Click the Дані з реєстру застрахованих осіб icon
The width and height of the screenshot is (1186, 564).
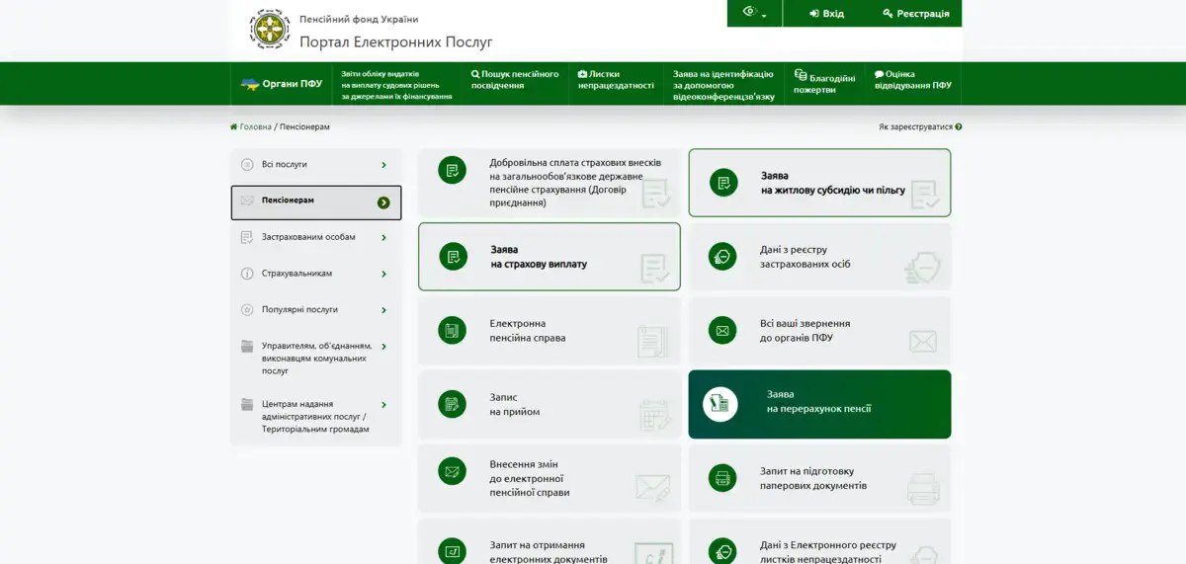tap(722, 257)
